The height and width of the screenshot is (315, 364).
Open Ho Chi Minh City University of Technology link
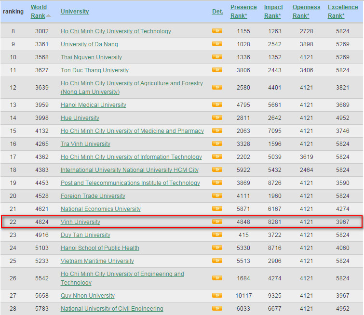click(x=116, y=31)
